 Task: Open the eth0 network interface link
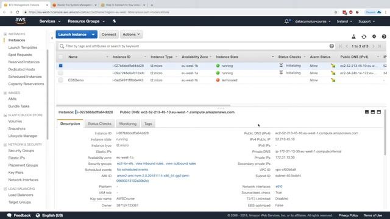coord(278,187)
